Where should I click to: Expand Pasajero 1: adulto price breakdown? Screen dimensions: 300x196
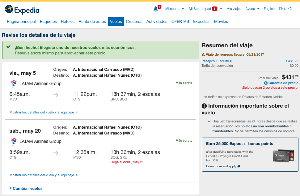(x=217, y=61)
